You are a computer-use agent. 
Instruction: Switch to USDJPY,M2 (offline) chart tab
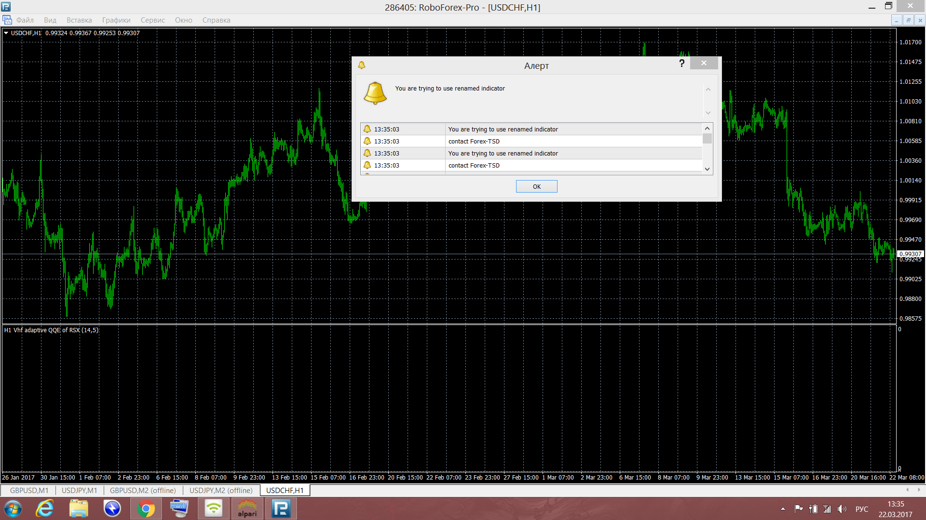221,490
